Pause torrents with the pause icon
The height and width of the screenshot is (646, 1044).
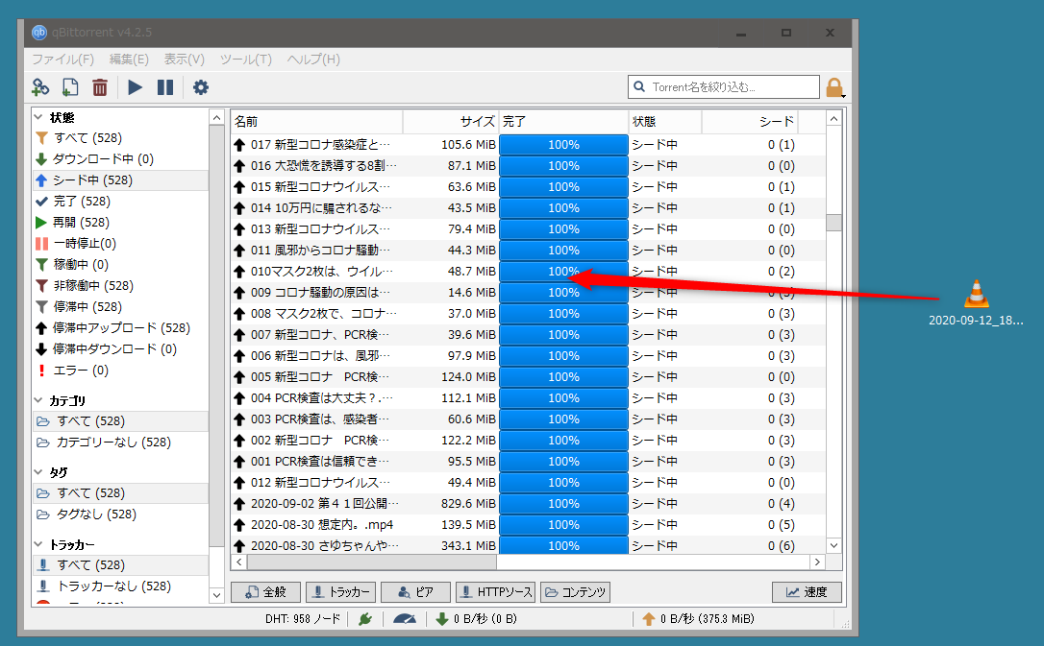pyautogui.click(x=165, y=87)
